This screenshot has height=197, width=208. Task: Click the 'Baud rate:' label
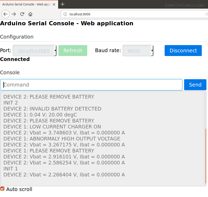tap(108, 51)
